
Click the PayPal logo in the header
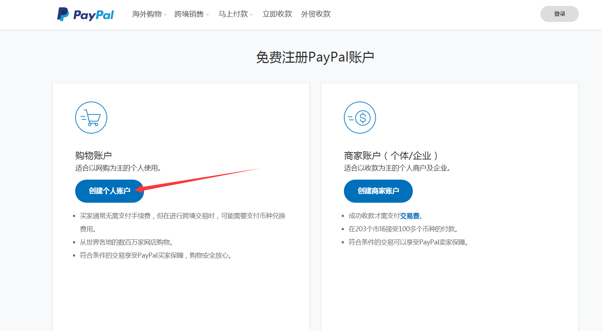coord(85,14)
